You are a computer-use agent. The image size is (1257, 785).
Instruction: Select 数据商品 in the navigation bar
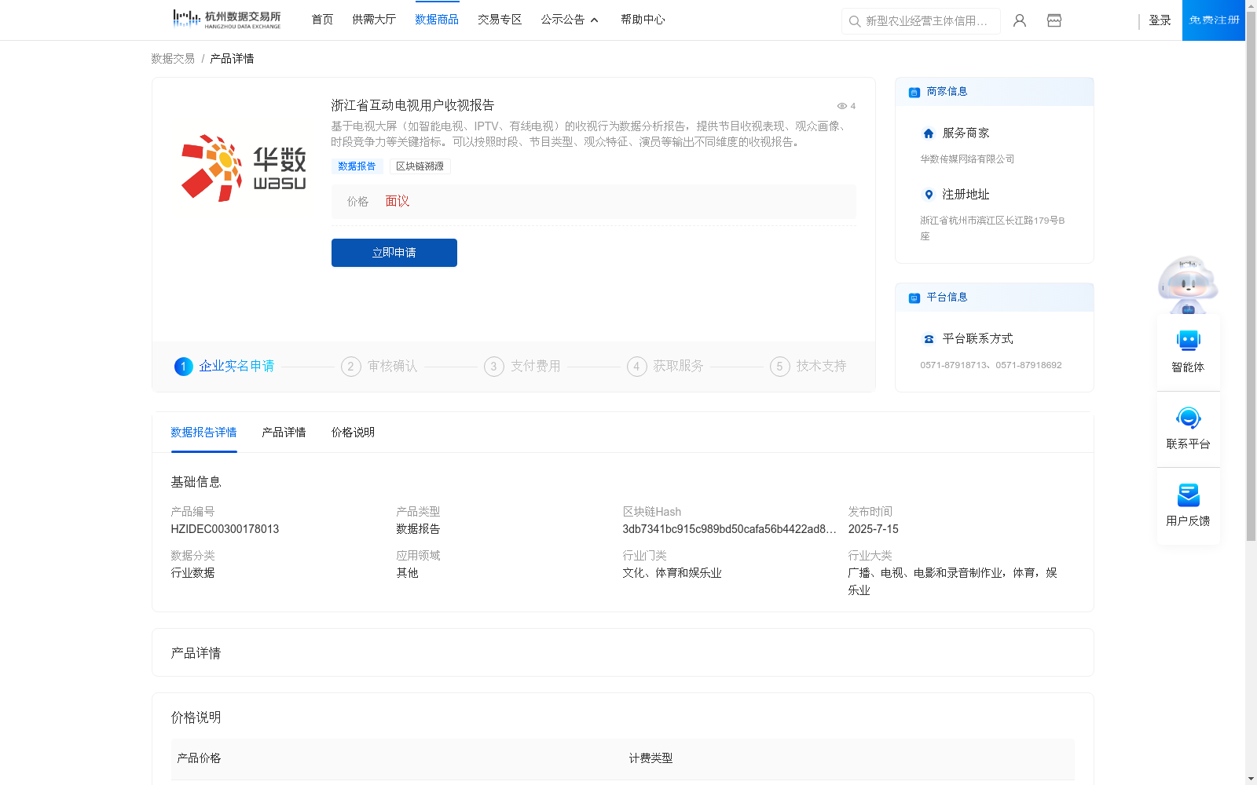tap(438, 20)
